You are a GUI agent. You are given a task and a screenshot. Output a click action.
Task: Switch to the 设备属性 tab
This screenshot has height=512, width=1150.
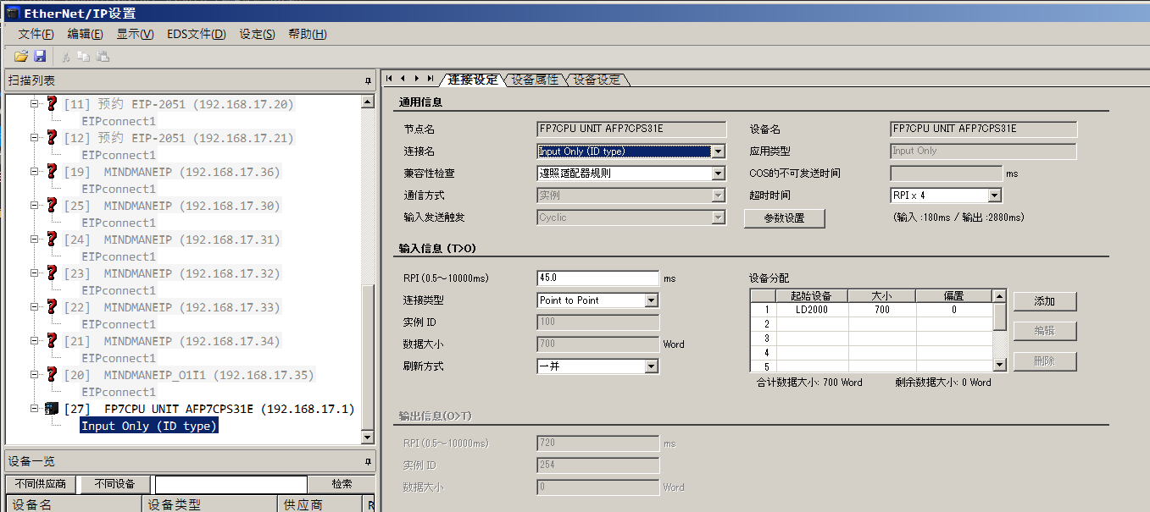click(535, 80)
